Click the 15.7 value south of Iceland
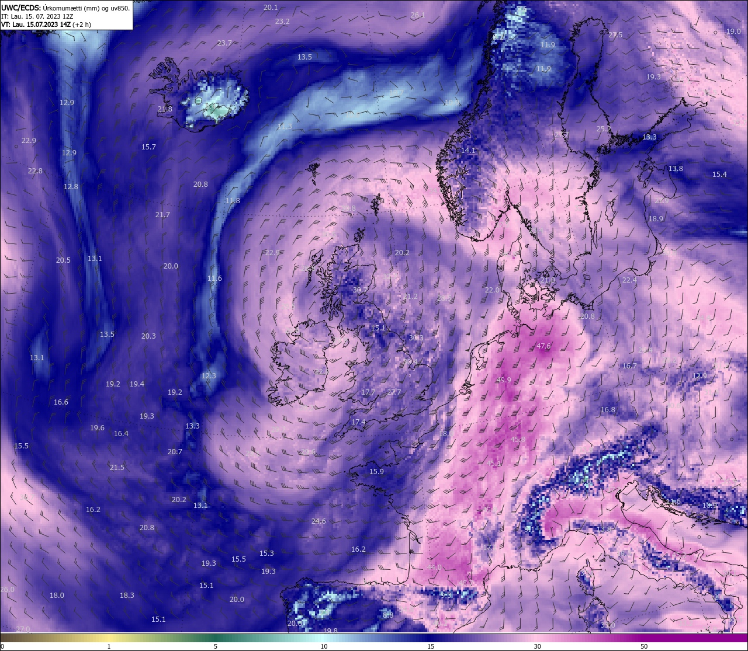748x651 pixels. click(x=148, y=147)
